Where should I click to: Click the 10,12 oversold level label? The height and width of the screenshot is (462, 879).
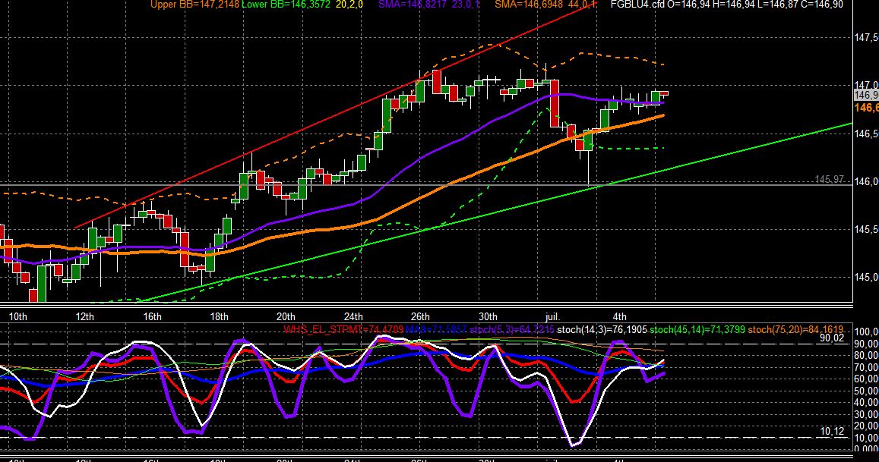tap(832, 431)
